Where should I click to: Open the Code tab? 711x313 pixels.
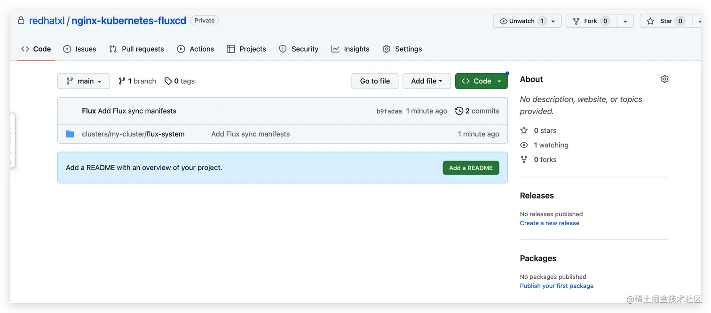pos(36,49)
